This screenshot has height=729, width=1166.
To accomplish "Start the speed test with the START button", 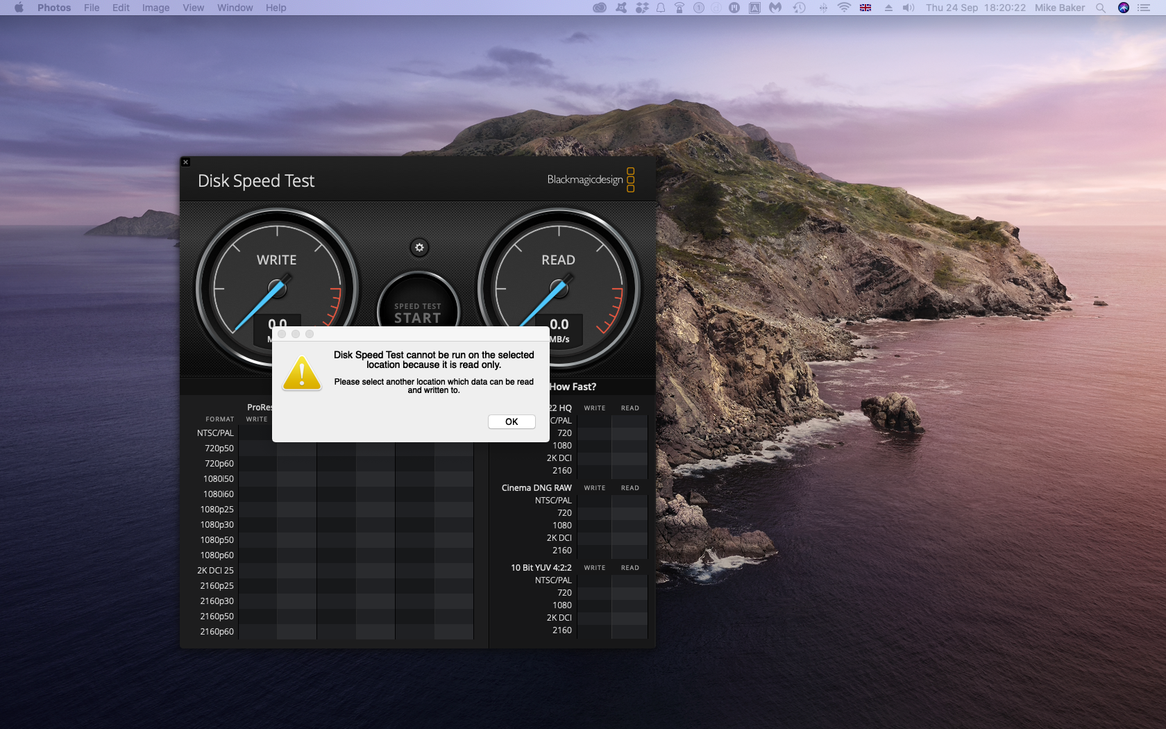I will pos(418,313).
